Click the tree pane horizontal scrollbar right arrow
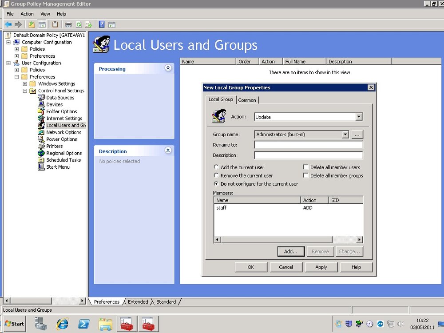This screenshot has width=444, height=333. click(x=82, y=301)
